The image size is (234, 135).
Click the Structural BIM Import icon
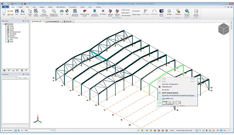(75, 13)
